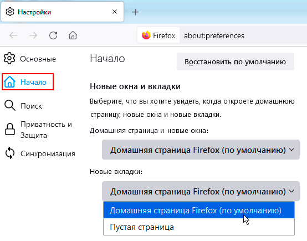Open a new tab with plus icon
The width and height of the screenshot is (307, 241).
(x=135, y=12)
